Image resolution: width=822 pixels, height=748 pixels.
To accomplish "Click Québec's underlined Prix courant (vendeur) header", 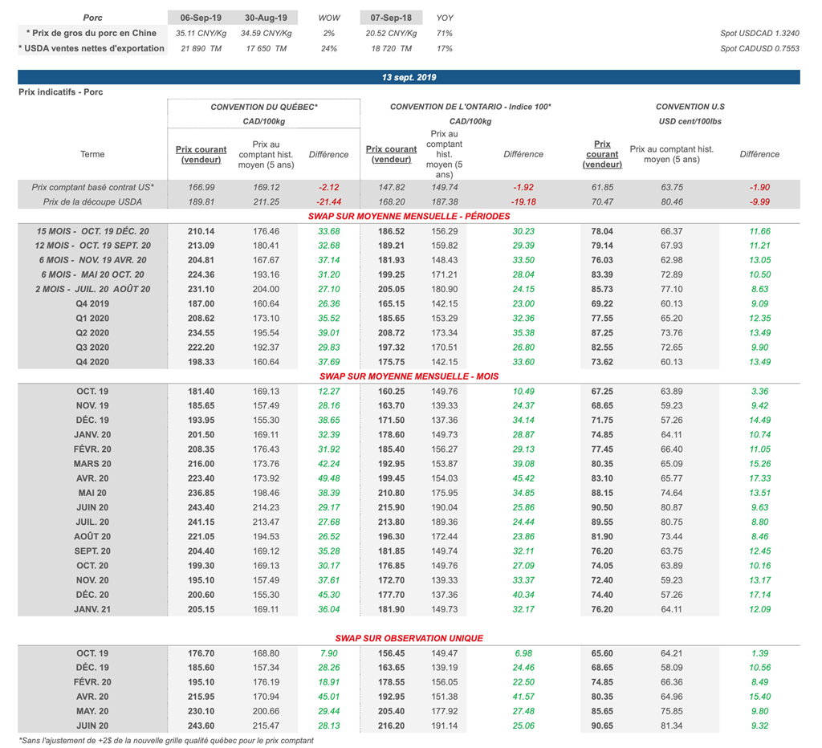I will tap(201, 154).
